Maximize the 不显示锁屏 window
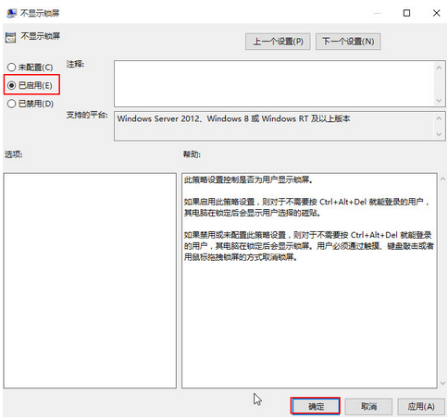 (x=406, y=13)
